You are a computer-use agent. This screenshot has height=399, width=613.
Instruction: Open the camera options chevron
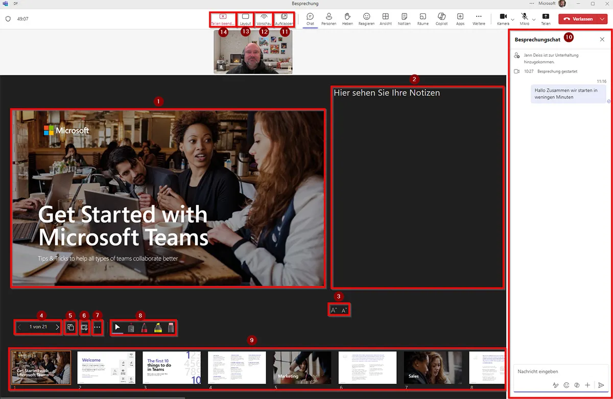coord(512,19)
